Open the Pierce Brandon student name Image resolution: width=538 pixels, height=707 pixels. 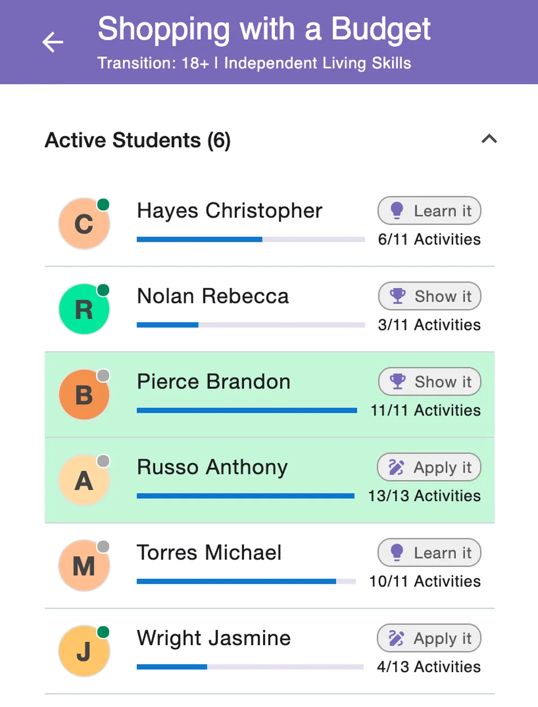point(214,382)
